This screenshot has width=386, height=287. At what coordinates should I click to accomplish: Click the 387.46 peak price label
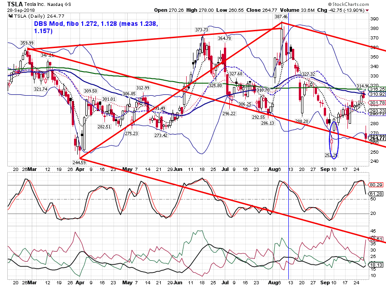[281, 16]
